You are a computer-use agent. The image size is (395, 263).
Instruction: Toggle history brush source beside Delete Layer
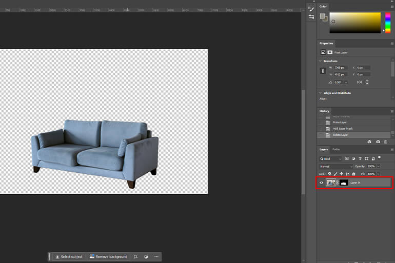point(321,135)
